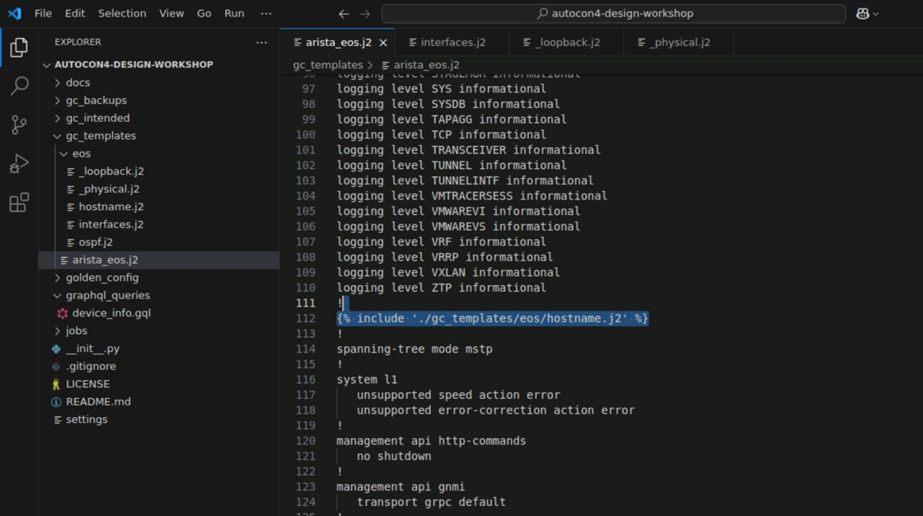Click 'management api gnmi' line
This screenshot has height=516, width=923.
(401, 486)
